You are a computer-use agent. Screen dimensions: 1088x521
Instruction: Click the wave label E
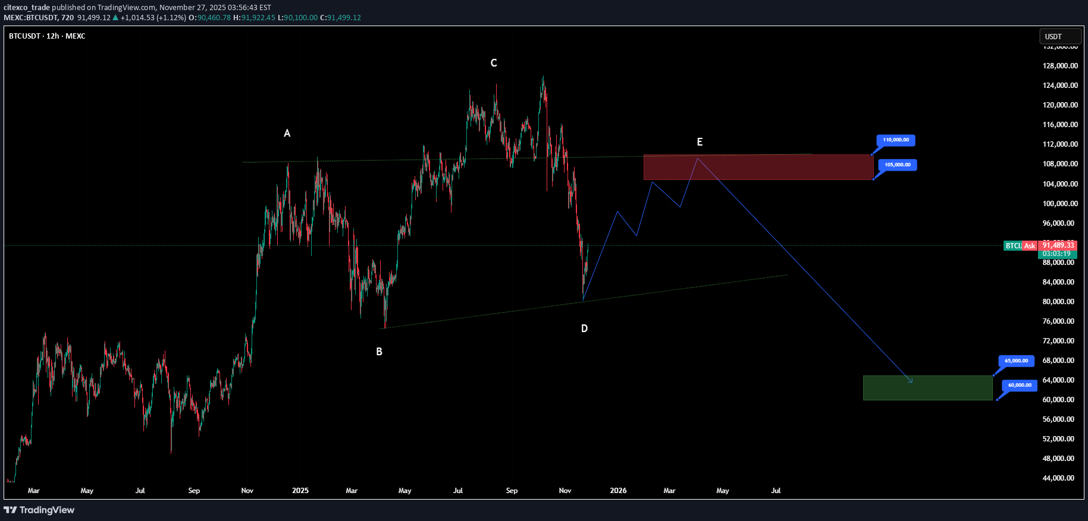tap(700, 142)
